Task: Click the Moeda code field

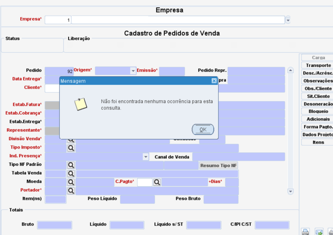Action: tap(56, 182)
